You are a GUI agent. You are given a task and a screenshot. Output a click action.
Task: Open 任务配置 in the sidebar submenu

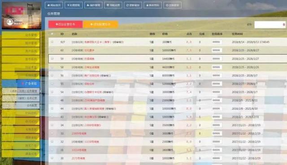[x=21, y=105]
